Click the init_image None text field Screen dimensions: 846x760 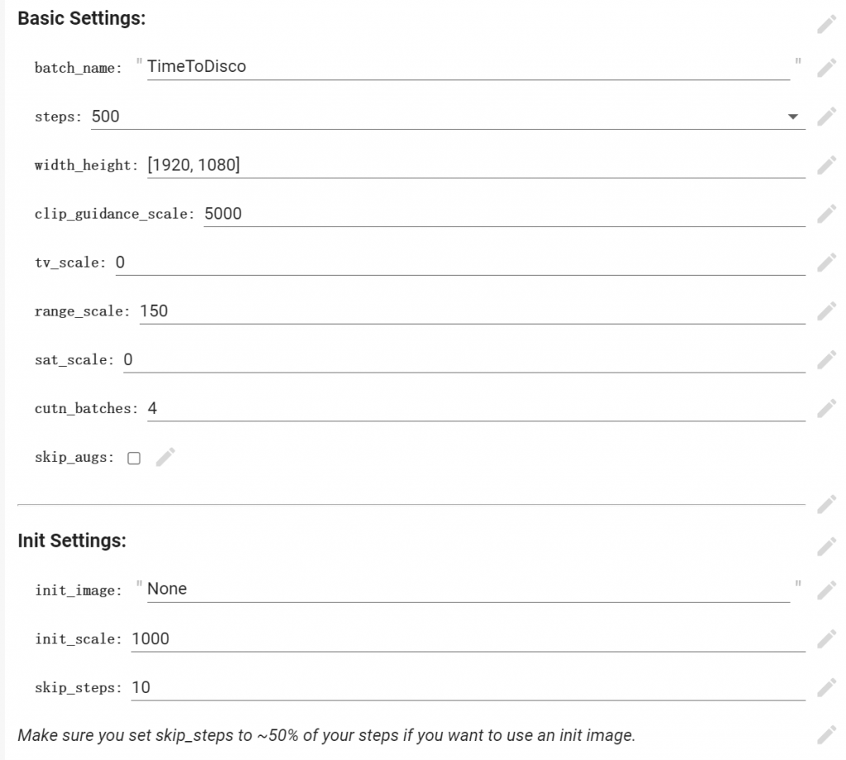(x=468, y=589)
